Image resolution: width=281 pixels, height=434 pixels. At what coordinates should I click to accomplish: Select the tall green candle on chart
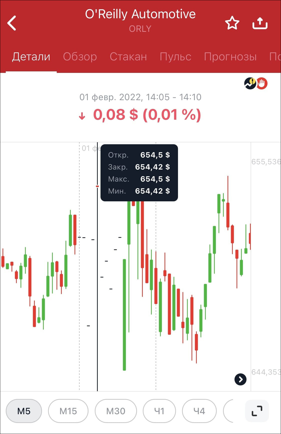point(124,315)
